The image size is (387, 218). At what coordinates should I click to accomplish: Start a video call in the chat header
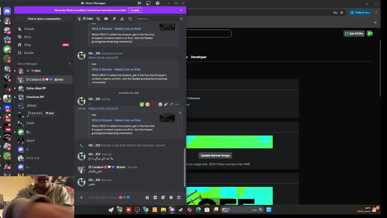point(106,19)
